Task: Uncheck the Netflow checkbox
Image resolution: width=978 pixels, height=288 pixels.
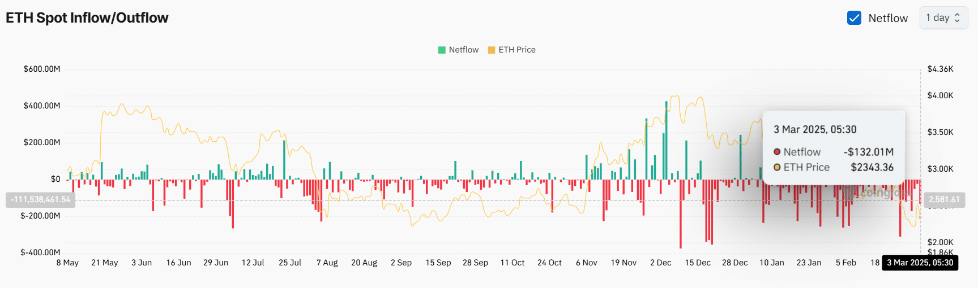Action: point(854,18)
